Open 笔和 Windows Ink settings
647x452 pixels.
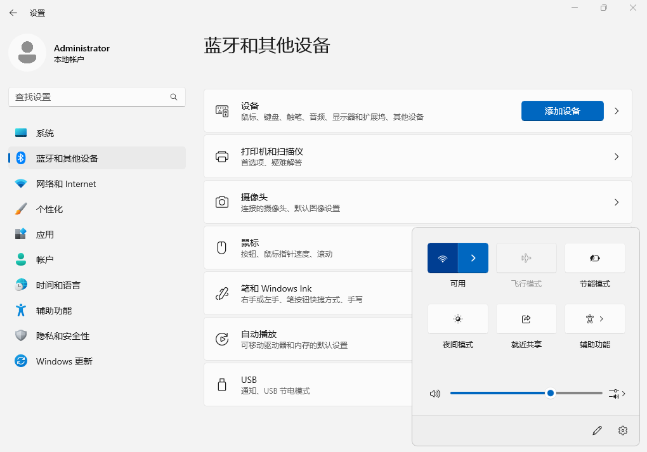(x=308, y=294)
